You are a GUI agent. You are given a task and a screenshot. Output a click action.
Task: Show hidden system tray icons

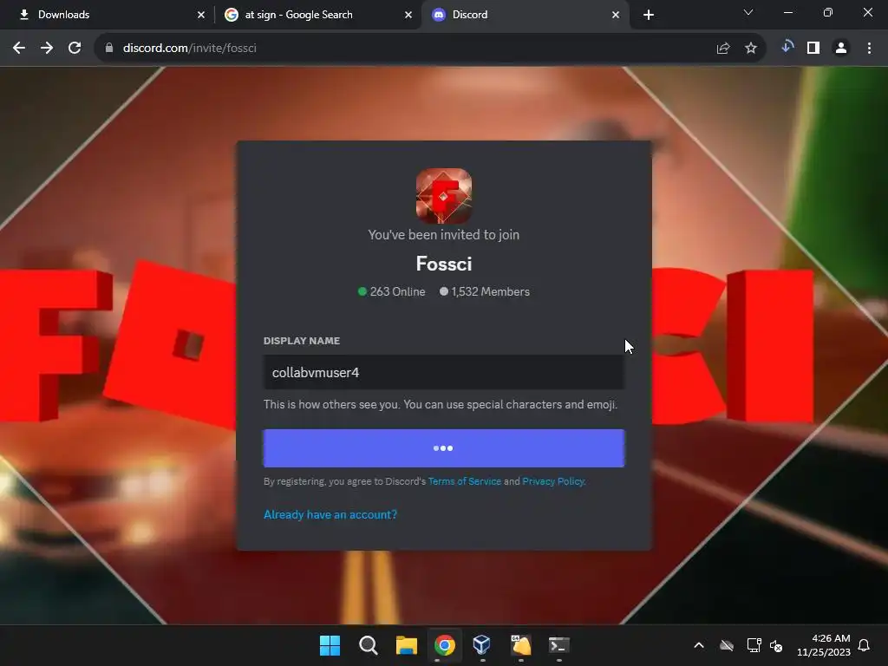tap(699, 645)
